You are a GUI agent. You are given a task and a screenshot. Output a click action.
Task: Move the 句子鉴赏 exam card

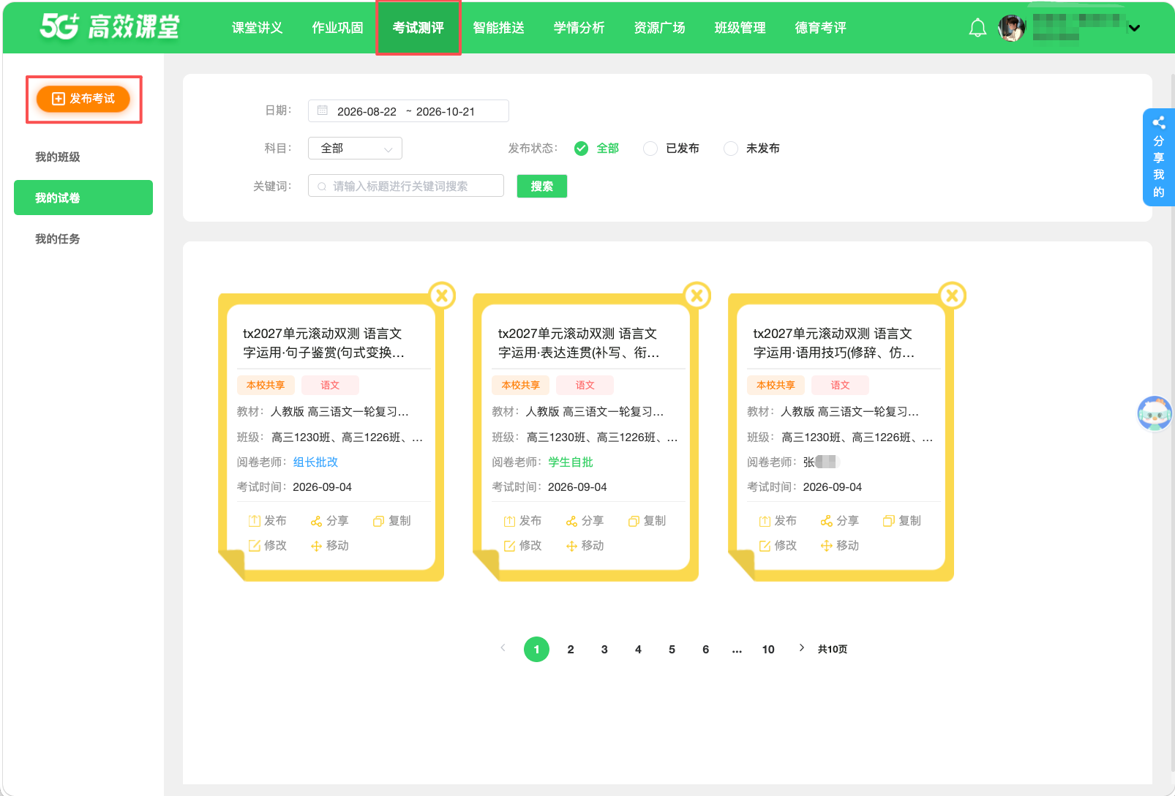pos(330,546)
